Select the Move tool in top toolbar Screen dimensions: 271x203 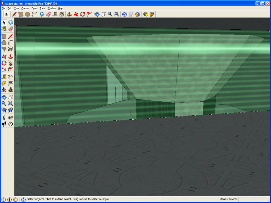(x=76, y=14)
